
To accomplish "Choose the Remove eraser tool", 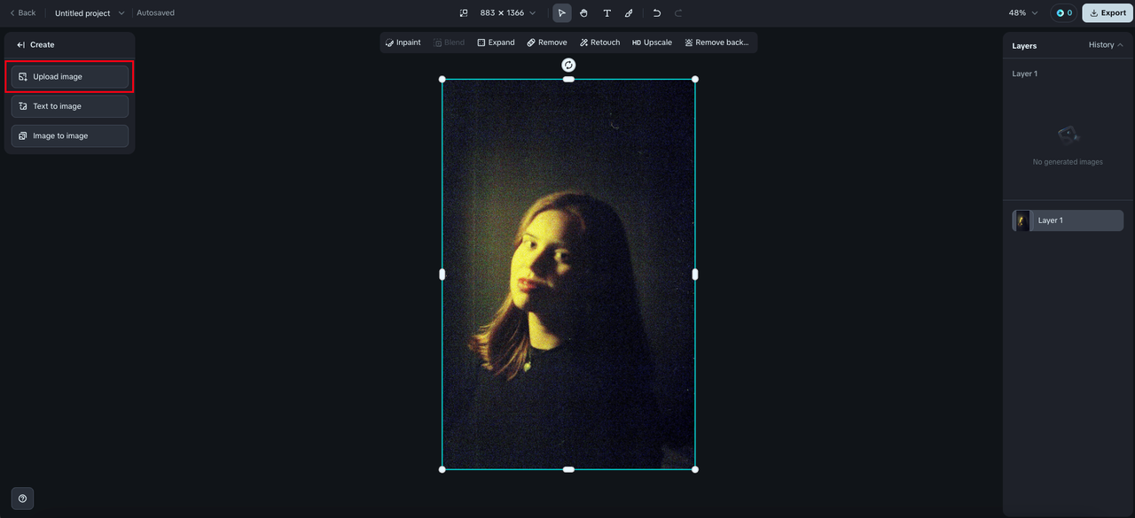I will pyautogui.click(x=547, y=43).
